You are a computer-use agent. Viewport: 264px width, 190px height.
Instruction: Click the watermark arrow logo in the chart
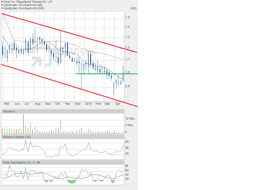(42, 56)
